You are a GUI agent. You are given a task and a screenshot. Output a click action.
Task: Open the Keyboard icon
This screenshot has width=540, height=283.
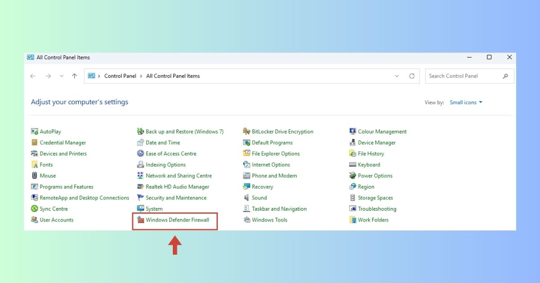(x=353, y=165)
